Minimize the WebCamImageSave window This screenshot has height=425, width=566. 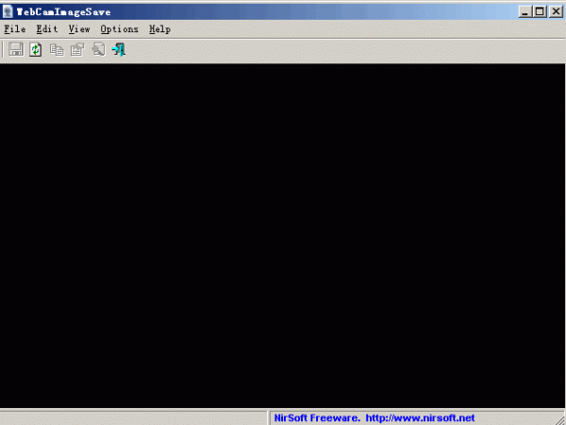coord(524,12)
